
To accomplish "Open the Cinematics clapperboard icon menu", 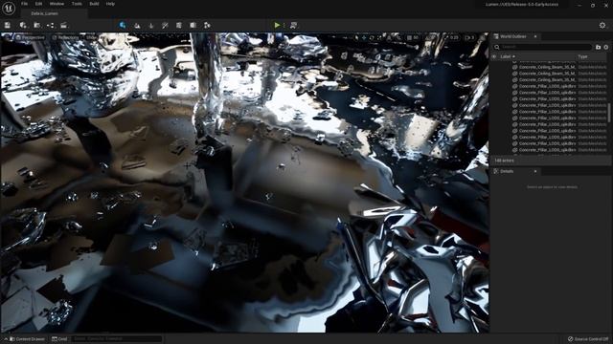I will (x=64, y=26).
